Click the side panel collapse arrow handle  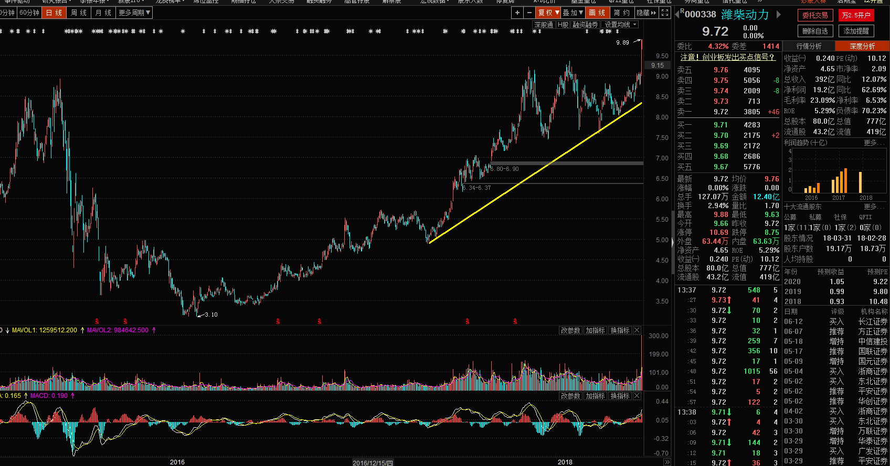click(673, 242)
